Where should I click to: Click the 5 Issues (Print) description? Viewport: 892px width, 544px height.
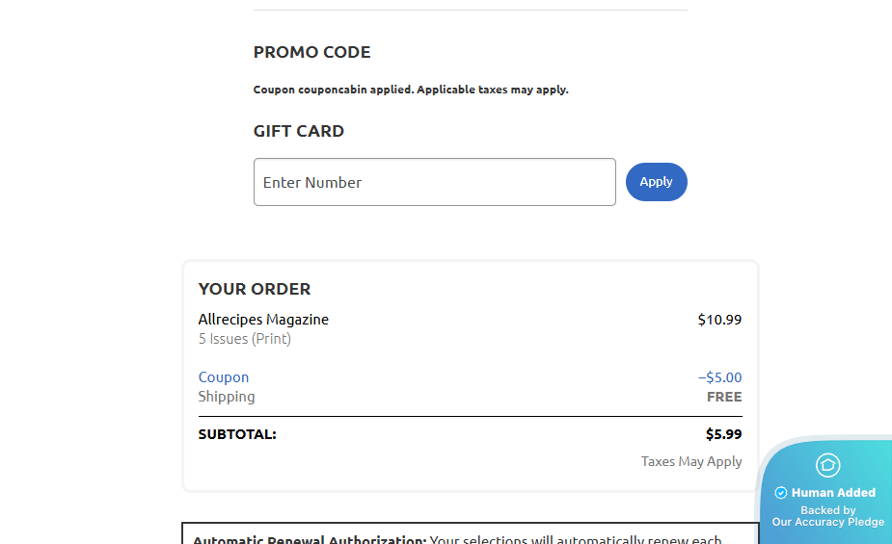coord(245,339)
